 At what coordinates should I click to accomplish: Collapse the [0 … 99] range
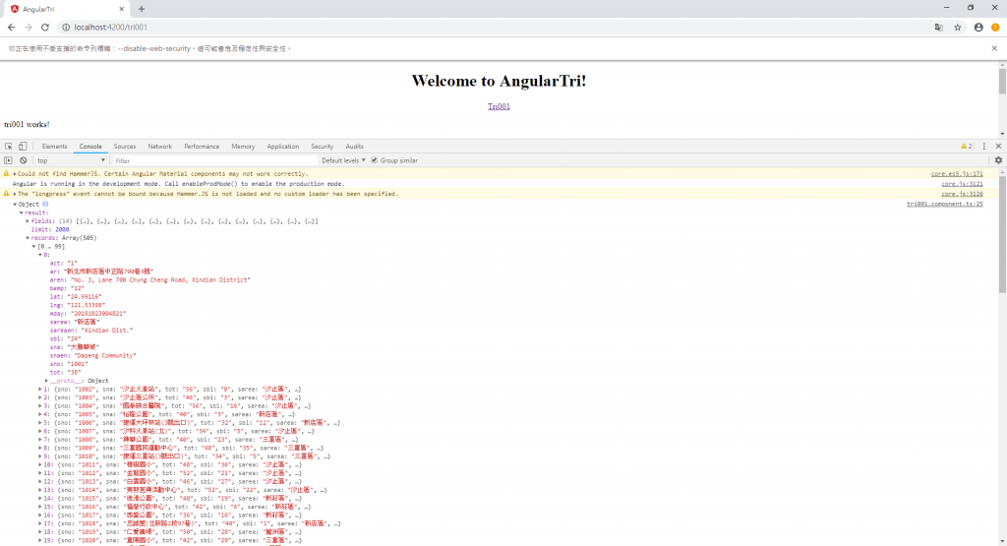pyautogui.click(x=34, y=247)
